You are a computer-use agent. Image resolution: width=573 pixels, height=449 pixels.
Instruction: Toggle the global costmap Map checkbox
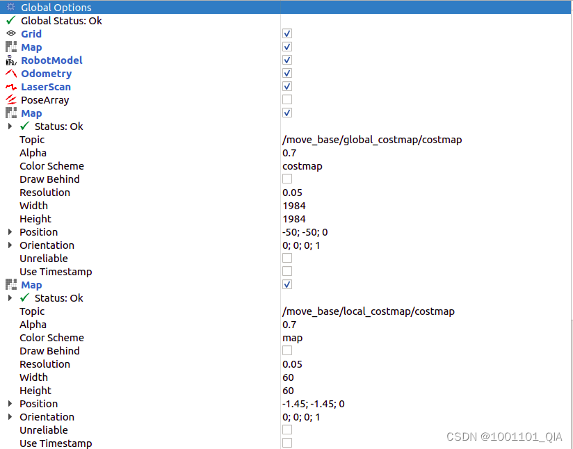(x=287, y=113)
